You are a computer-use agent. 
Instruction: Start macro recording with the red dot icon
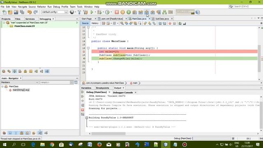click(170, 23)
